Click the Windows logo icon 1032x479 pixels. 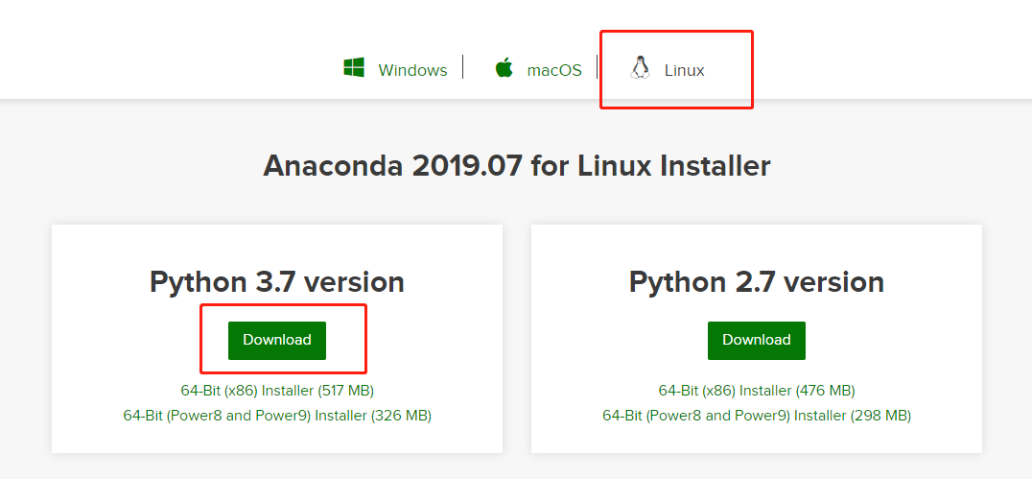(x=354, y=67)
